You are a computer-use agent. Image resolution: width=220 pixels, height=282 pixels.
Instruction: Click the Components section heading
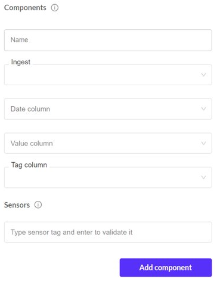tap(25, 8)
